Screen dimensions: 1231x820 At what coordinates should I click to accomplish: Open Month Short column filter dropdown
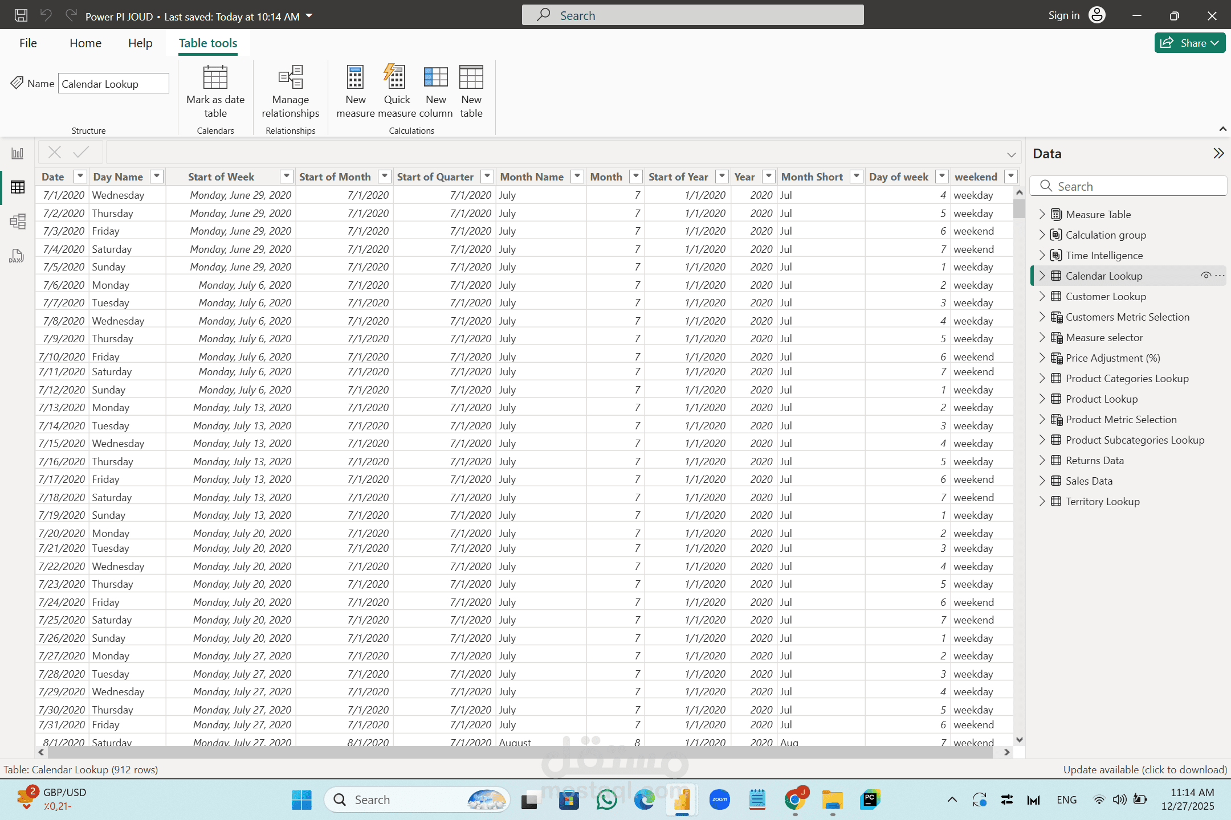point(856,177)
